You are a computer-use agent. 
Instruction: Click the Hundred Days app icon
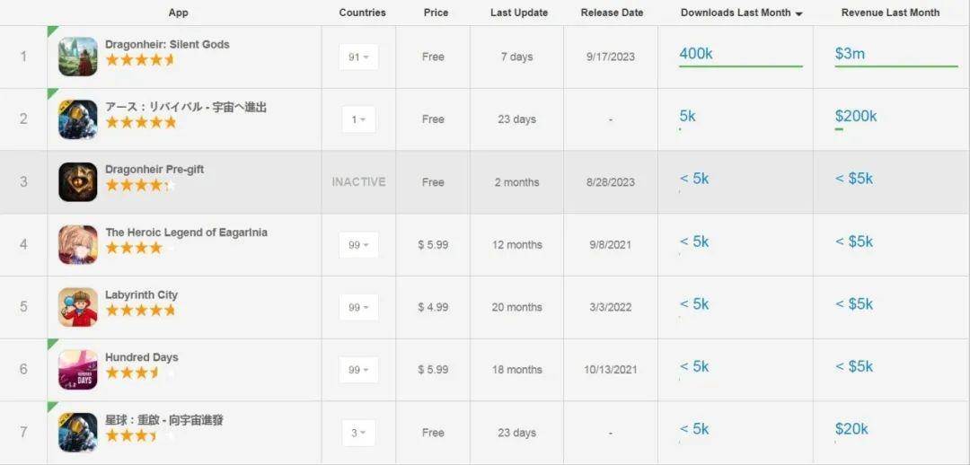pos(78,370)
